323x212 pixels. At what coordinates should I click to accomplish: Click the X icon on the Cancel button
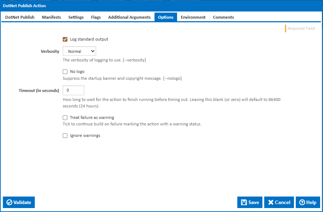pyautogui.click(x=270, y=202)
